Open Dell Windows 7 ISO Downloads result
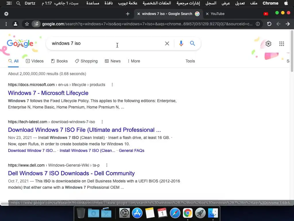Image resolution: width=294 pixels, height=221 pixels. point(71,173)
